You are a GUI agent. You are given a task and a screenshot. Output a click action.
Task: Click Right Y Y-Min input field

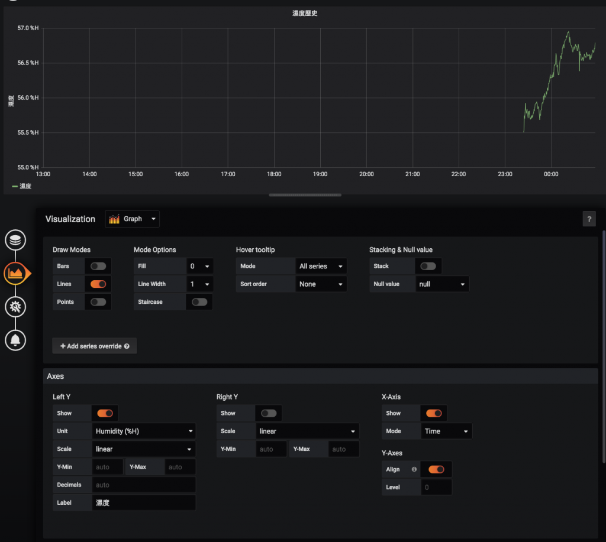pyautogui.click(x=271, y=449)
